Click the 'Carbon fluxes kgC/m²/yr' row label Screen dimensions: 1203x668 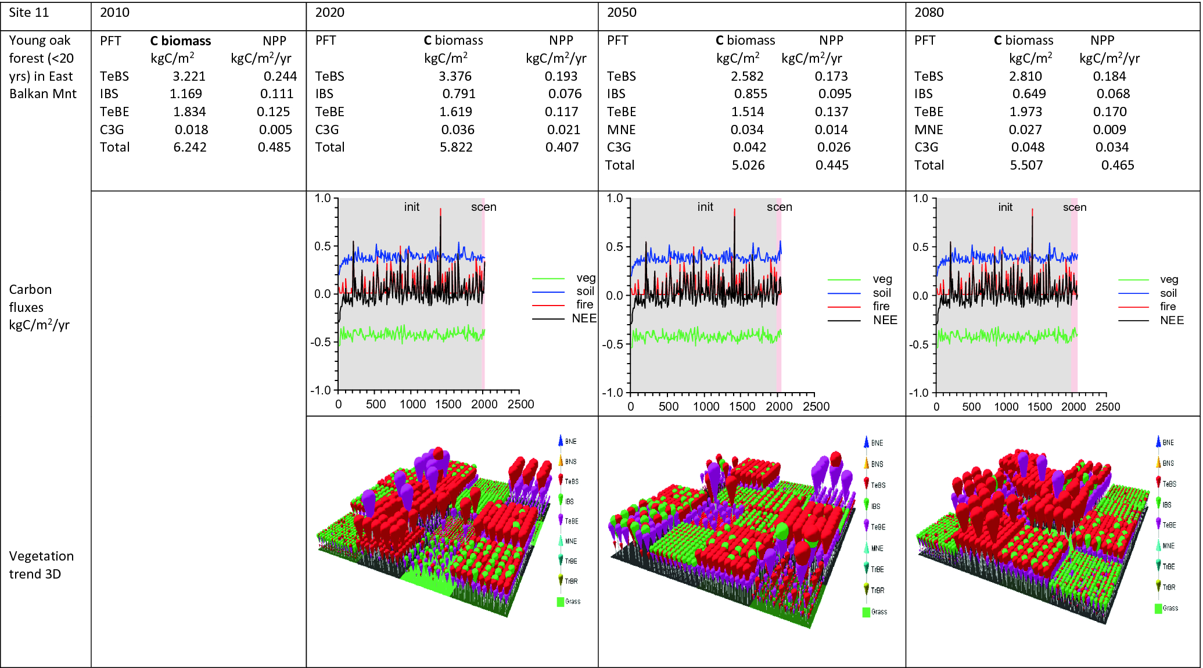tap(39, 307)
